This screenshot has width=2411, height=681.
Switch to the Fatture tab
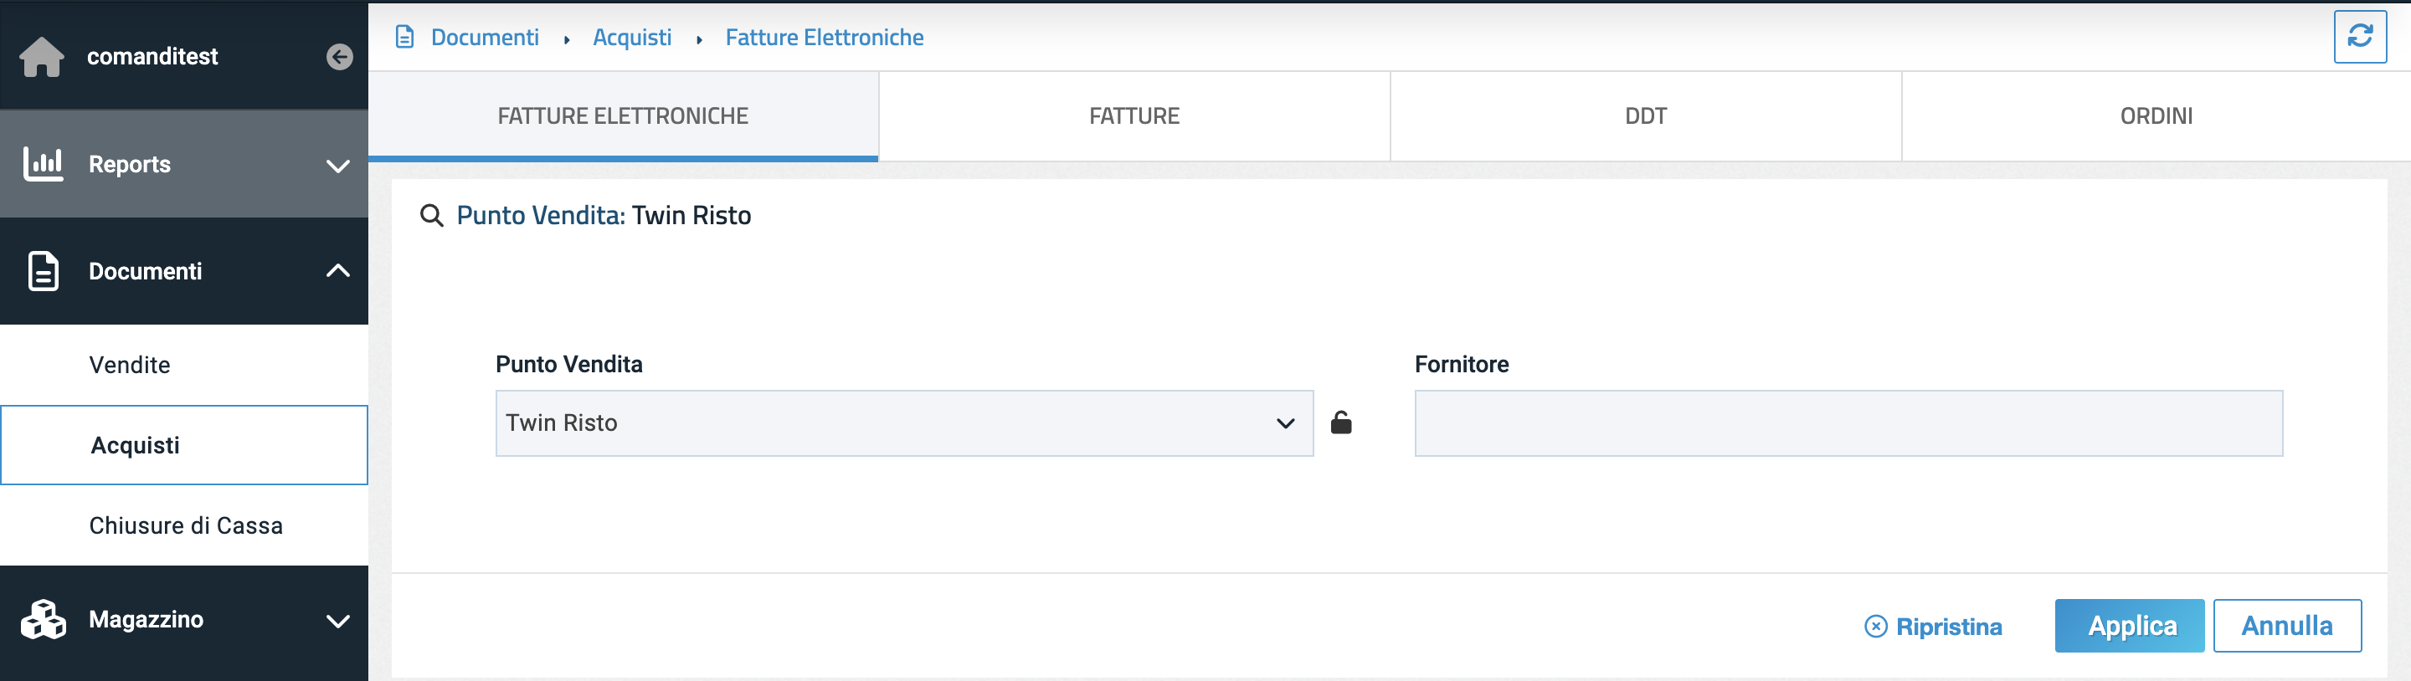point(1134,116)
